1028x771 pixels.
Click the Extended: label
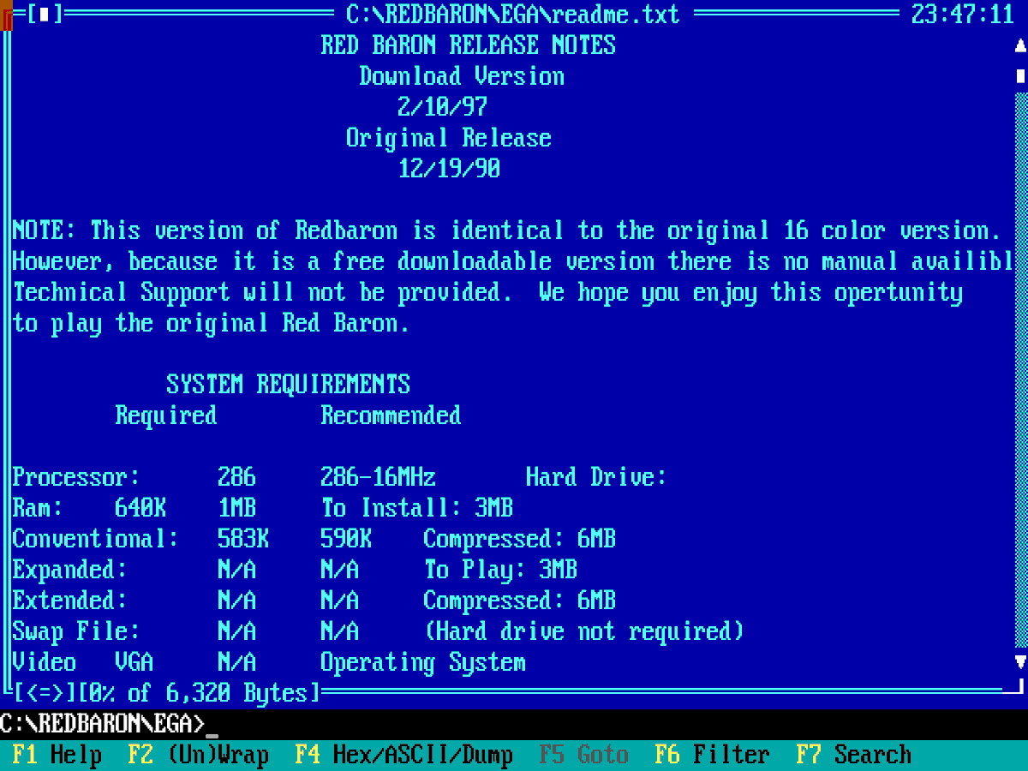tap(70, 601)
